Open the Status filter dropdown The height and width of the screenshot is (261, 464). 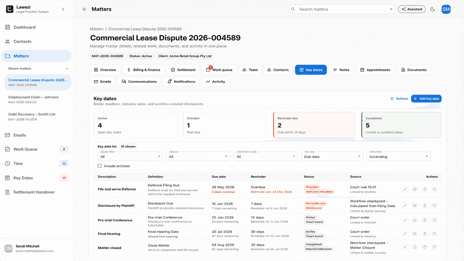pyautogui.click(x=198, y=156)
